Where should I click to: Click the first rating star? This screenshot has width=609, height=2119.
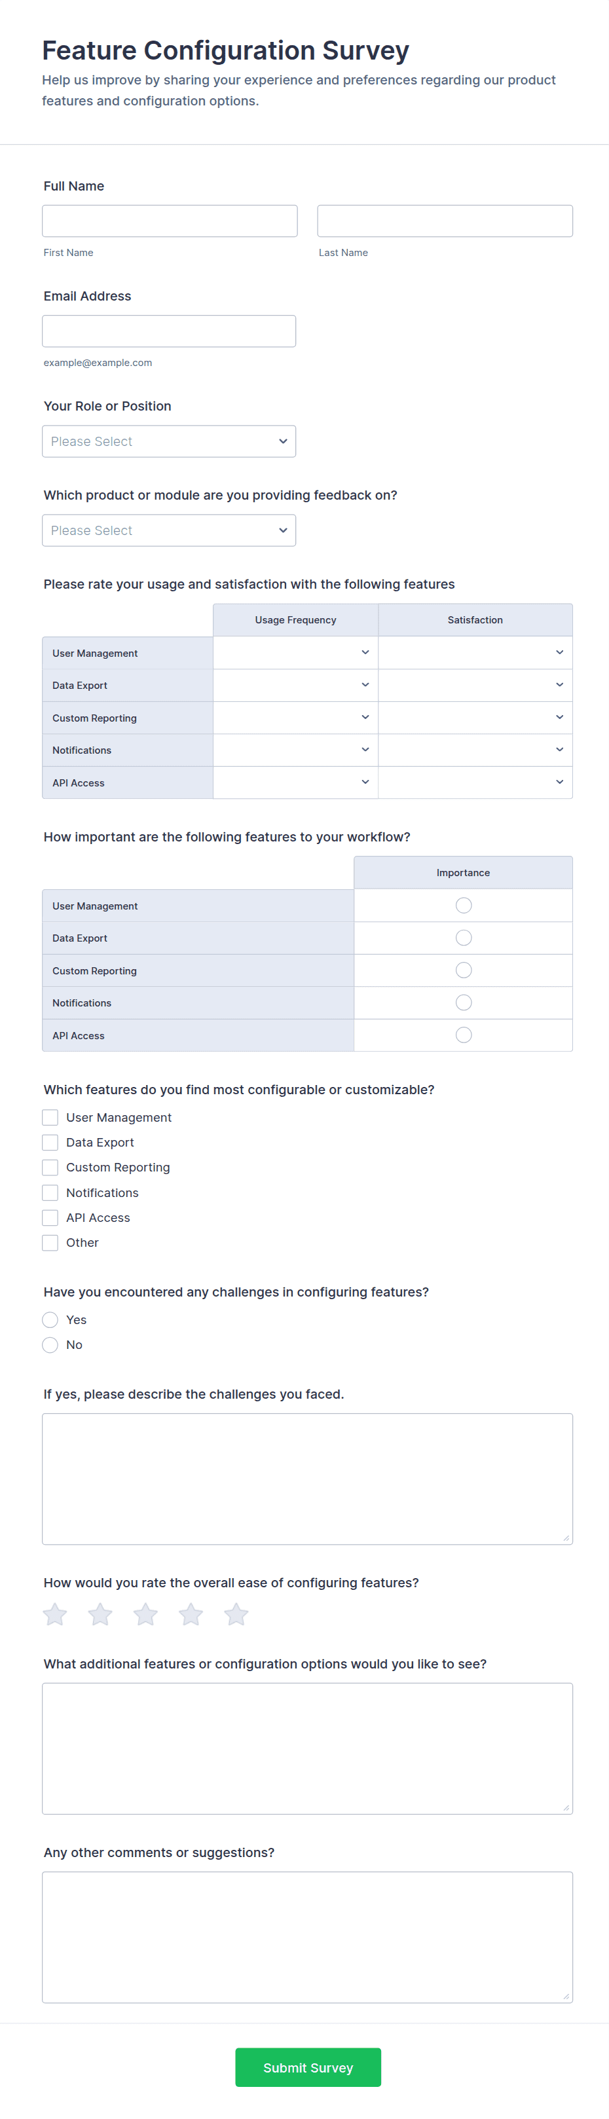coord(55,1614)
